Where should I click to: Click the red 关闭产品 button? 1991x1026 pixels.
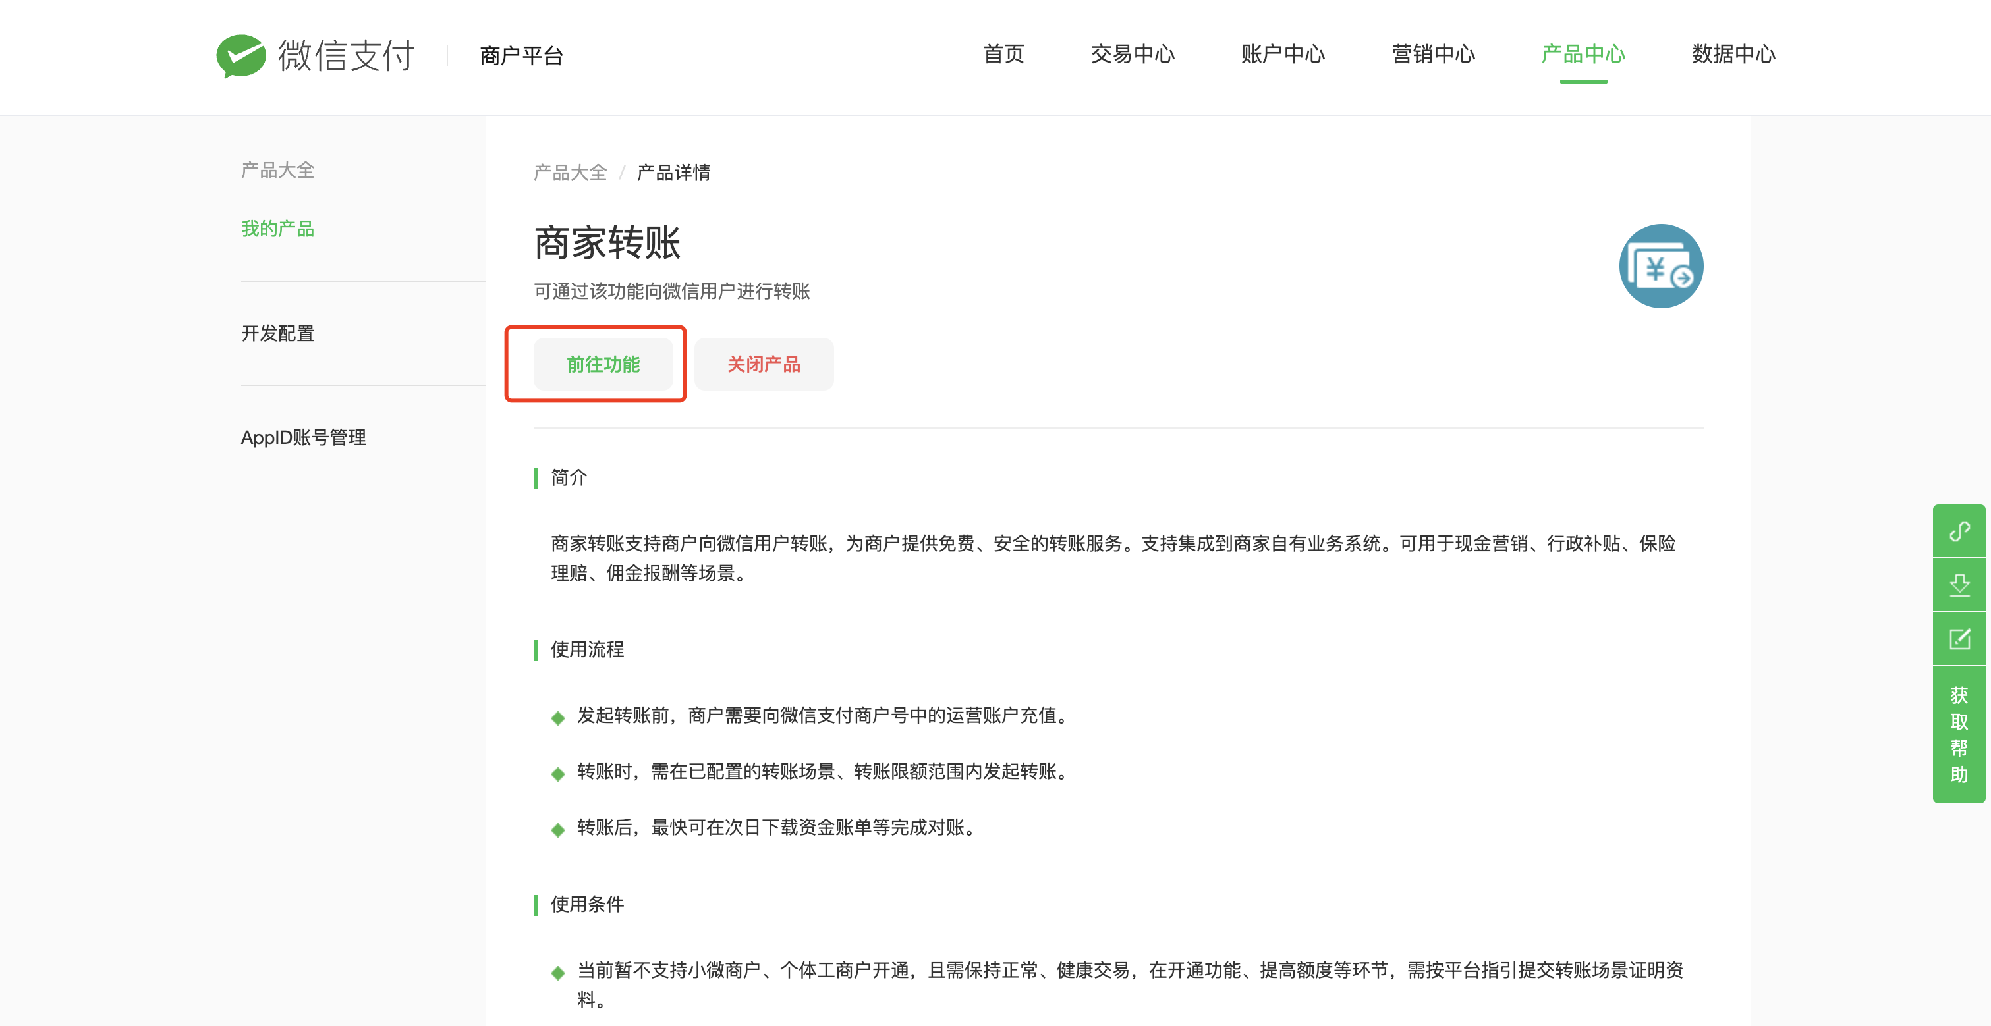coord(764,364)
